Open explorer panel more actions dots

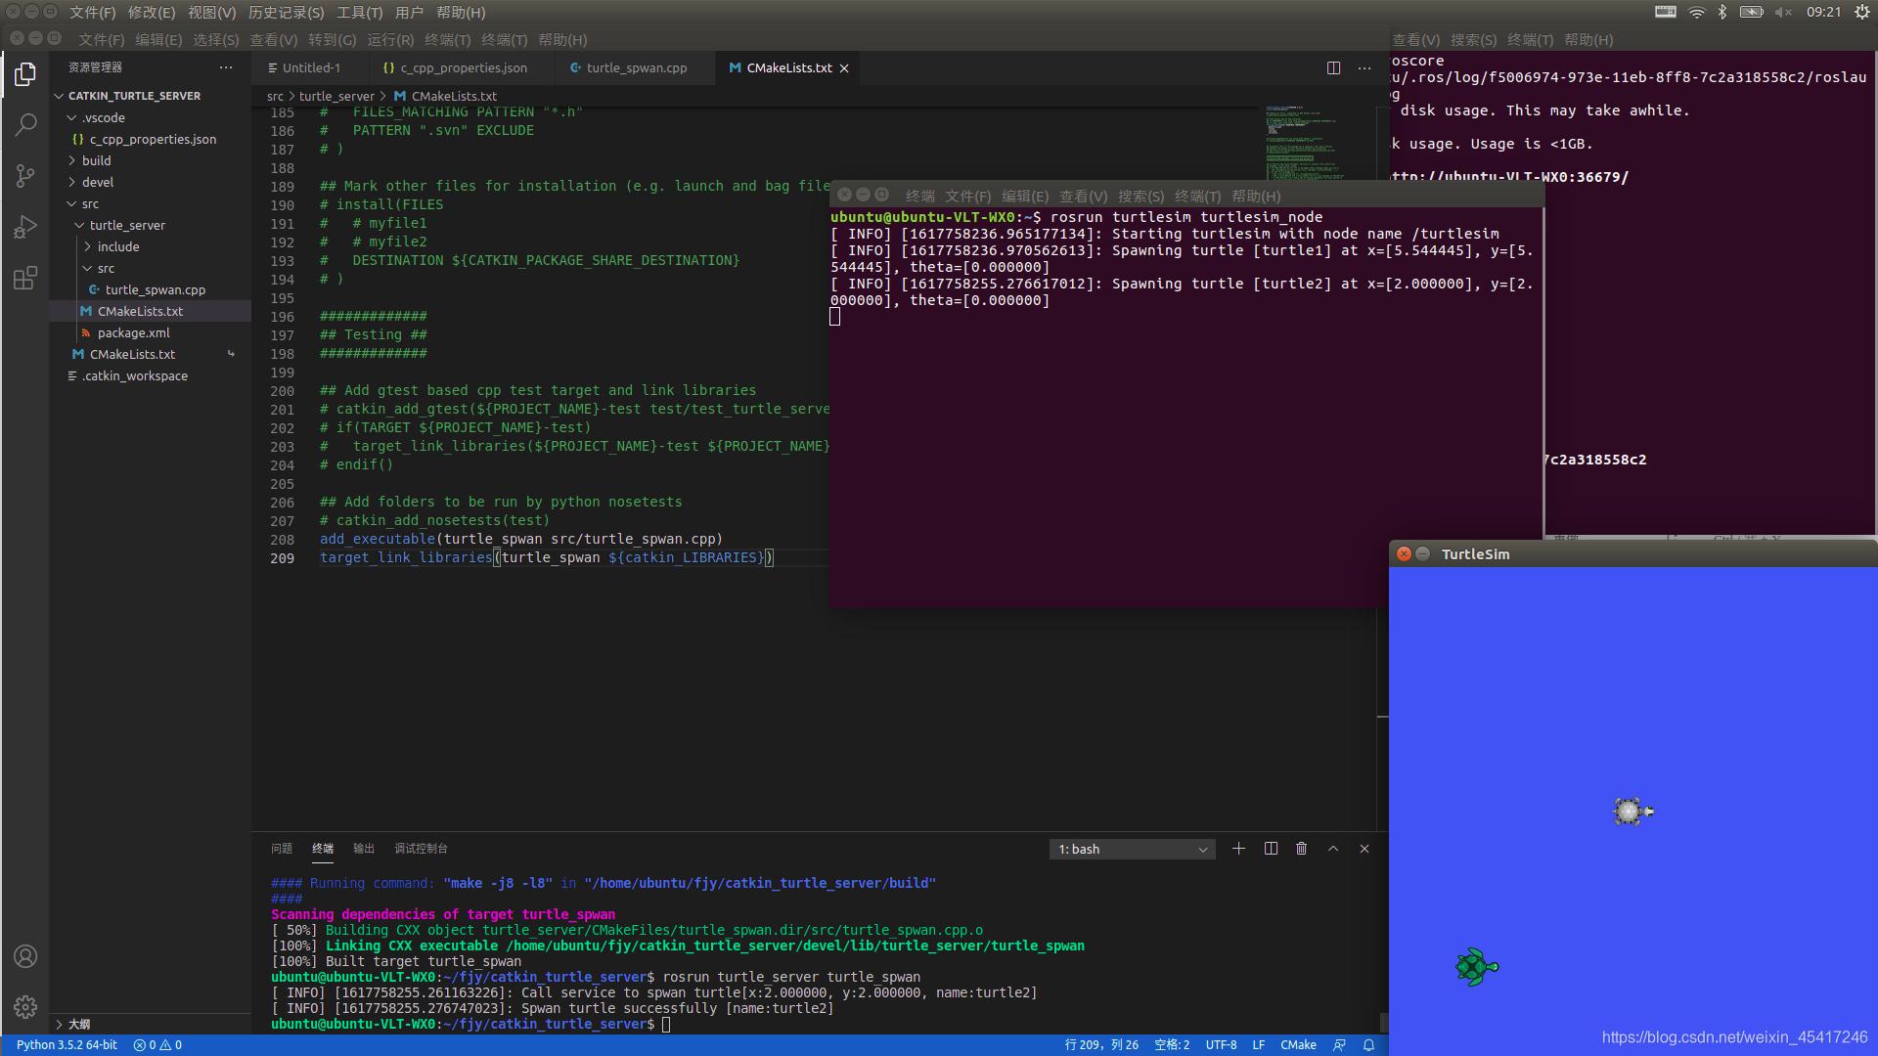pyautogui.click(x=226, y=67)
